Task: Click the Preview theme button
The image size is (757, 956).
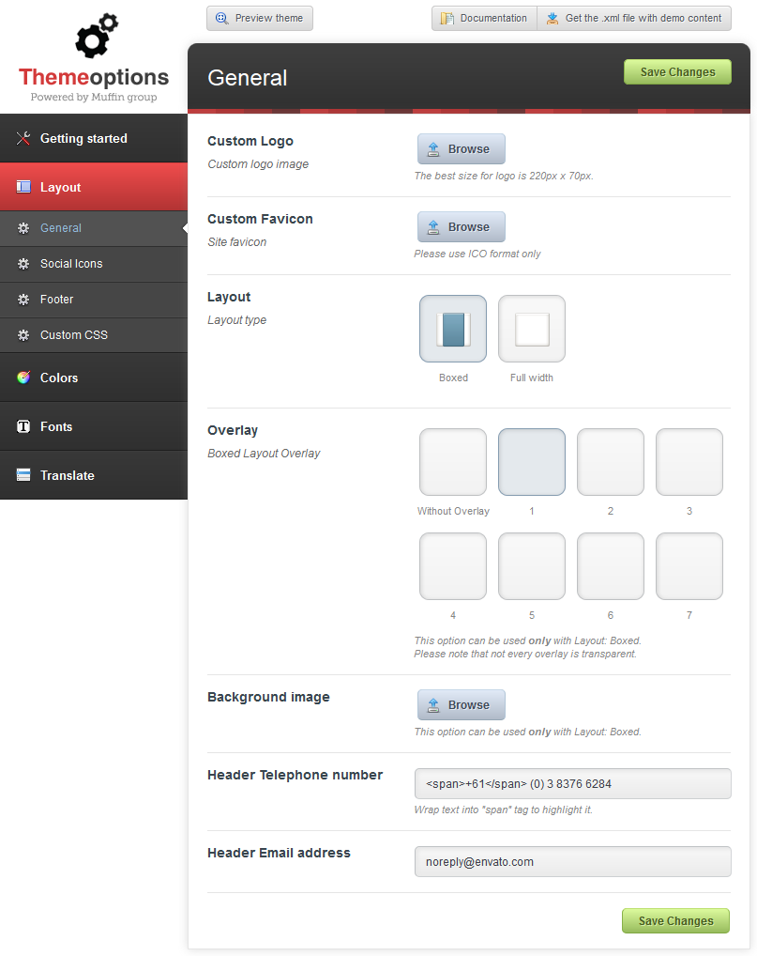Action: point(260,18)
